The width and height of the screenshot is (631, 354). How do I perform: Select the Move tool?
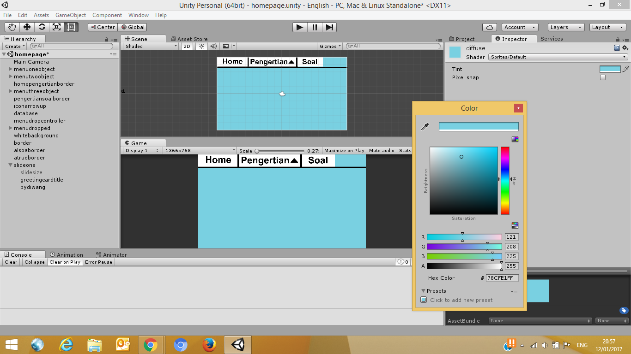(x=27, y=27)
